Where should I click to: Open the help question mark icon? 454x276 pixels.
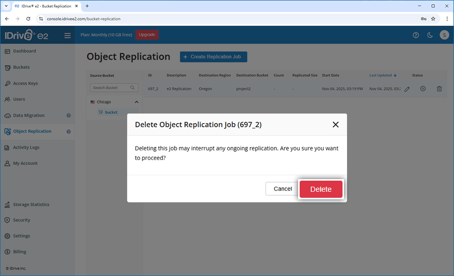416,35
